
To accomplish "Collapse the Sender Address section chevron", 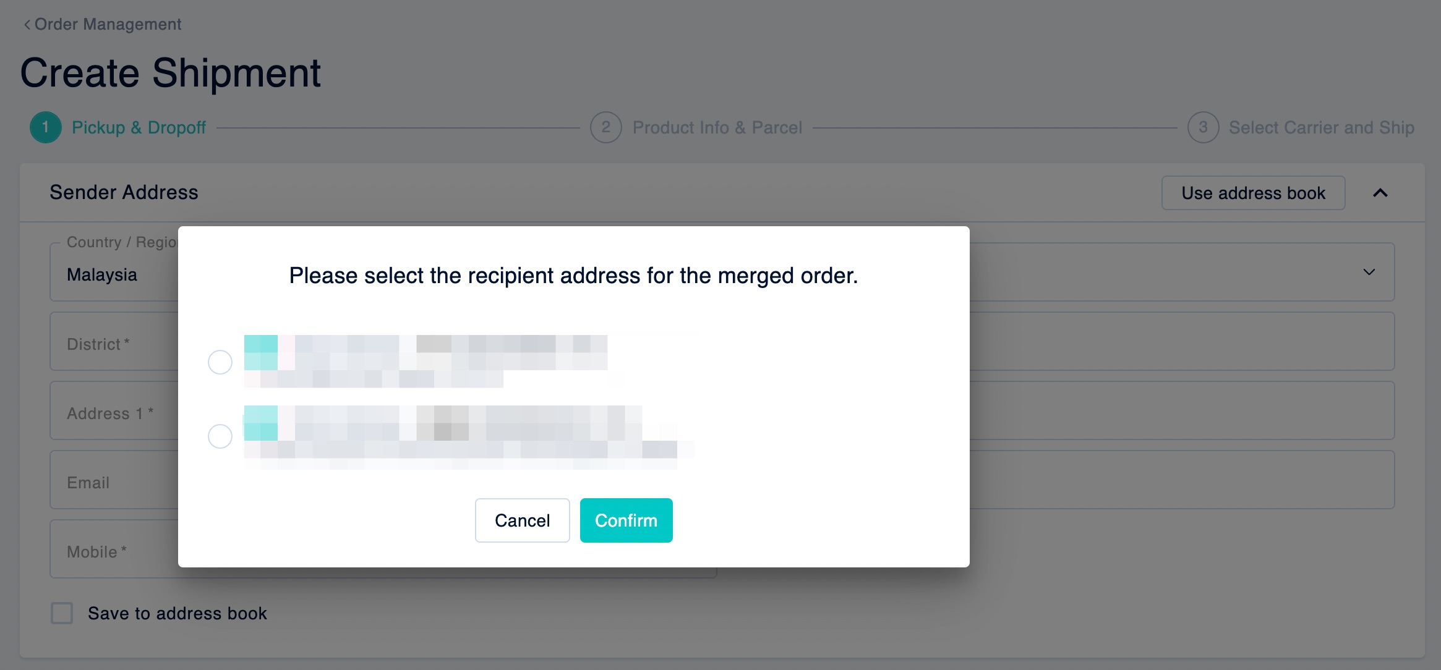I will click(x=1380, y=193).
